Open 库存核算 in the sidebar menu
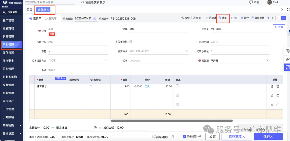This screenshot has width=290, height=141. click(x=8, y=53)
